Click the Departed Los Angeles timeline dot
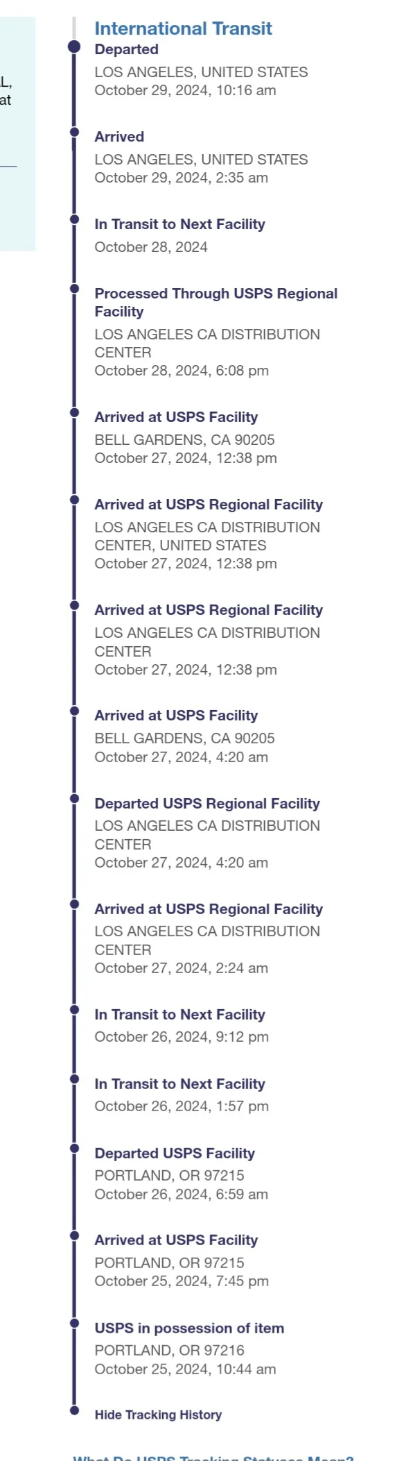The height and width of the screenshot is (1461, 413). click(x=74, y=47)
